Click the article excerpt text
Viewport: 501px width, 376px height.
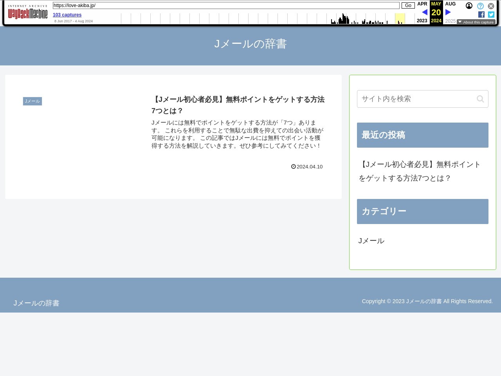pyautogui.click(x=238, y=134)
